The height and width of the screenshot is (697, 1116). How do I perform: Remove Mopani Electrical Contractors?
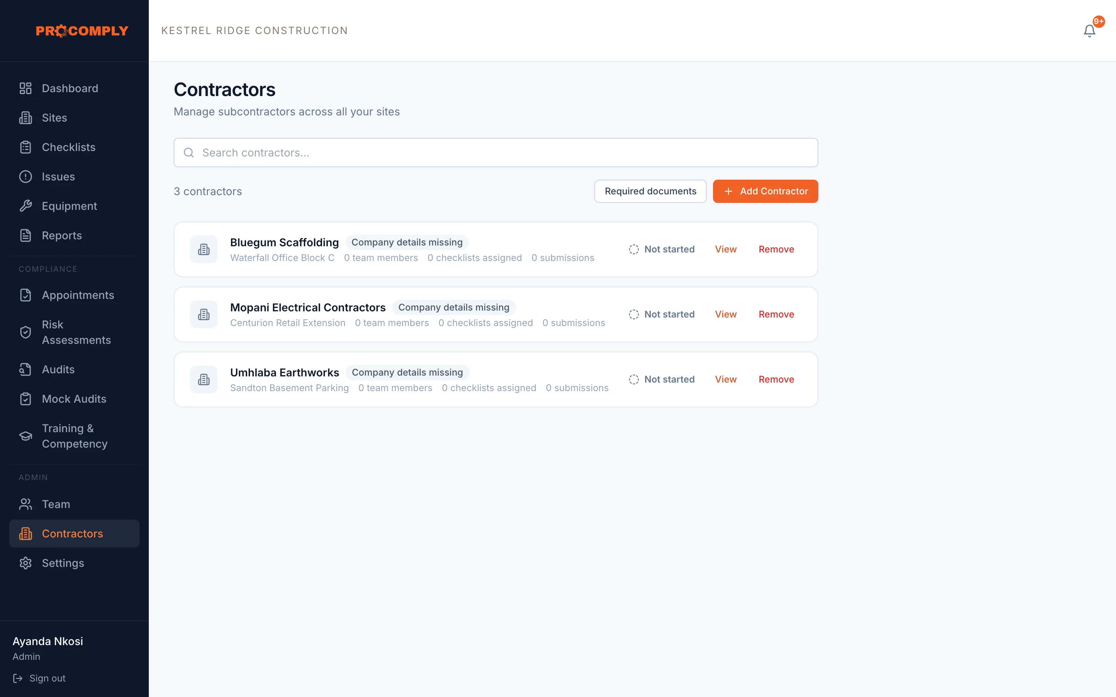click(x=776, y=314)
